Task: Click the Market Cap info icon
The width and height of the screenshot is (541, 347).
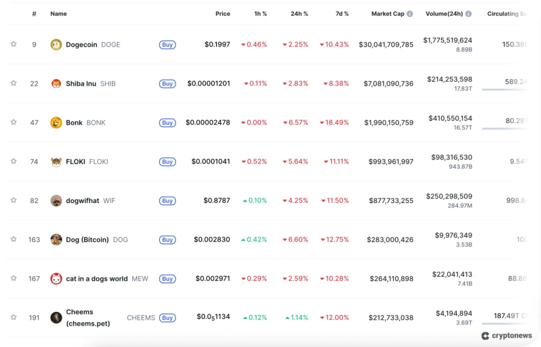Action: click(410, 14)
